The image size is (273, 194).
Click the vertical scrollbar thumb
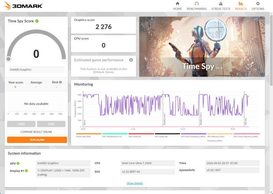point(271,50)
